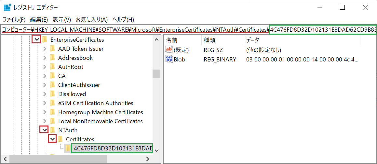Expand the AAD Token Issuer key
This screenshot has width=377, height=164.
[x=45, y=49]
